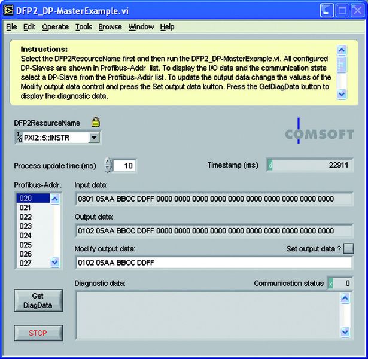Click Profibus-Addr list scroll up arrow
Screen dimensions: 368x359
(x=54, y=199)
